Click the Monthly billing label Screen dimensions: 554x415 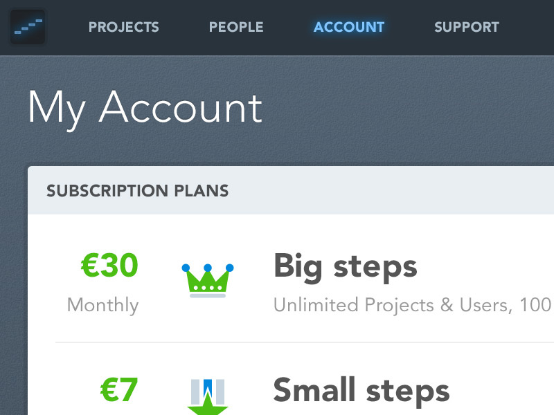point(102,305)
